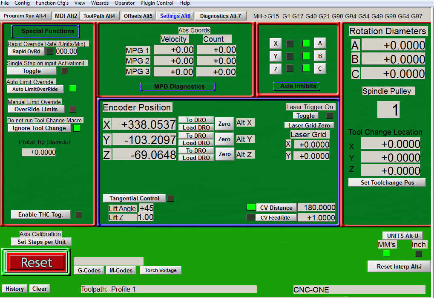434x298 pixels.
Task: Switch to MDI Alt2 tab
Action: (66, 16)
